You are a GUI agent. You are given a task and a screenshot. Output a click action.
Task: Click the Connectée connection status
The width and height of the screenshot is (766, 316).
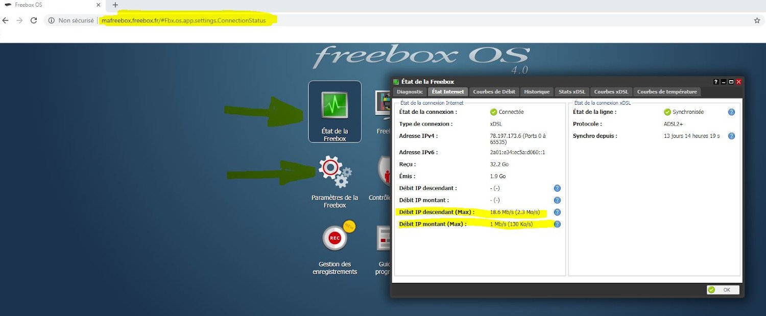(511, 112)
